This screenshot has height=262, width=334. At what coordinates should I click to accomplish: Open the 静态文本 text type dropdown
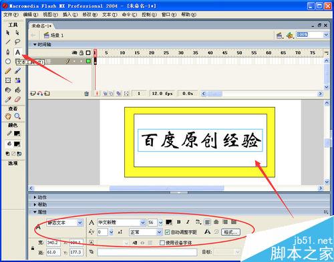click(x=80, y=223)
